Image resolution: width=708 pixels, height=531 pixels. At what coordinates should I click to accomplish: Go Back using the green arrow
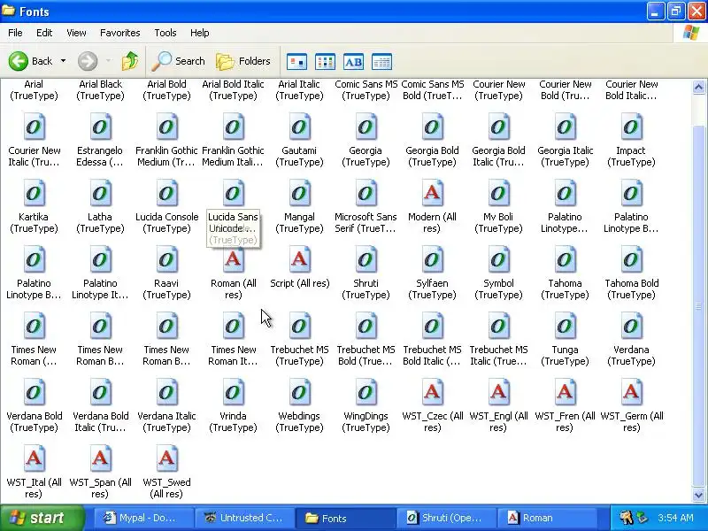(x=30, y=61)
